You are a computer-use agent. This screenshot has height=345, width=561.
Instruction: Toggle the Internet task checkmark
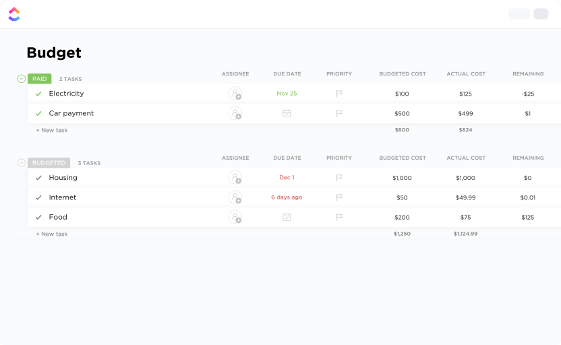[x=38, y=197]
